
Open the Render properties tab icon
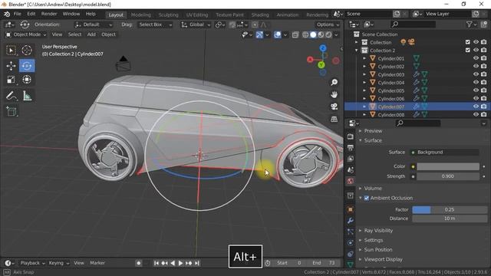tap(350, 136)
